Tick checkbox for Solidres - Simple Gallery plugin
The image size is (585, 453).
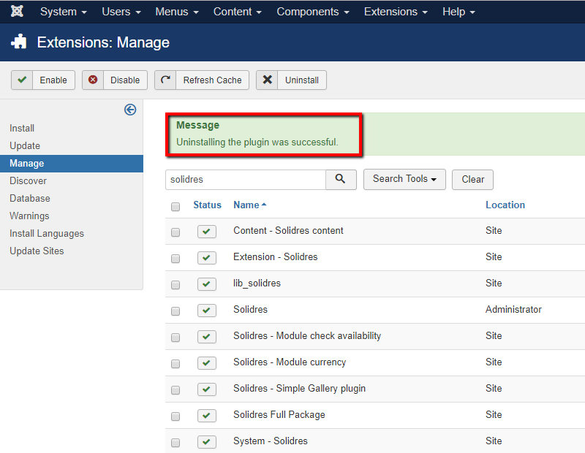click(175, 389)
